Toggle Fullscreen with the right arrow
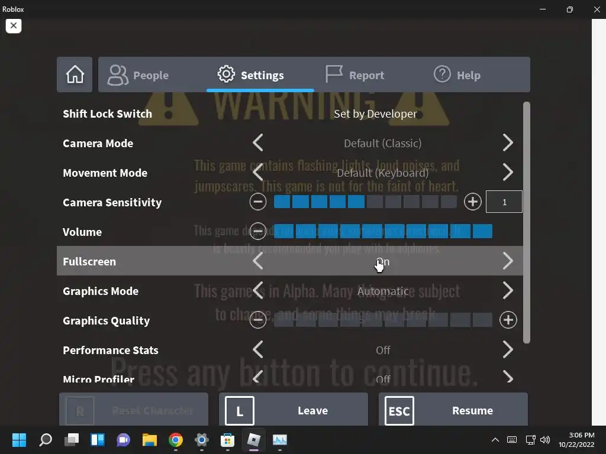Viewport: 606px width, 454px height. 508,261
